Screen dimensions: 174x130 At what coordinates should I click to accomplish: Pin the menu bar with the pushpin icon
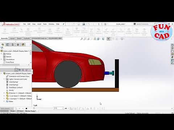[x=63, y=24]
